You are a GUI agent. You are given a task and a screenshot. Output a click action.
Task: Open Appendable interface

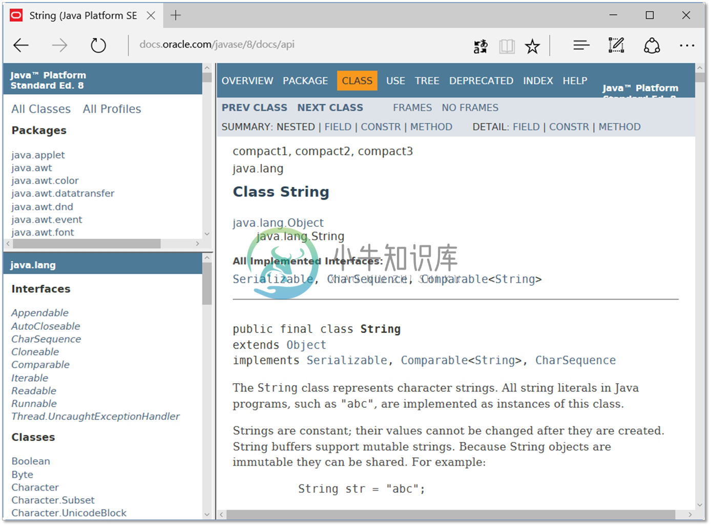40,313
